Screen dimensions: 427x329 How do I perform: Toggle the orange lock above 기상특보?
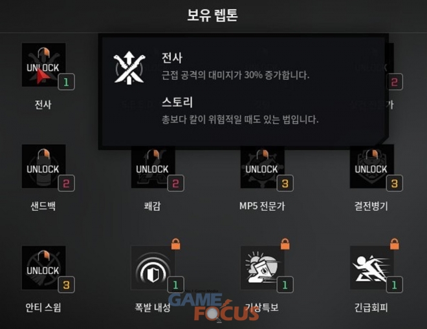[x=285, y=244]
